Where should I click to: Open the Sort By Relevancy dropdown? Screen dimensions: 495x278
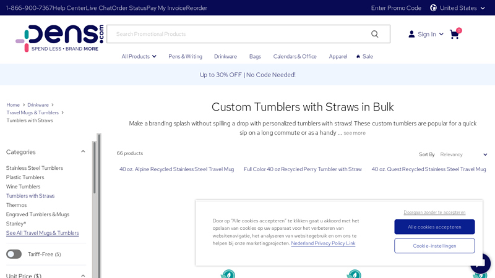(463, 154)
